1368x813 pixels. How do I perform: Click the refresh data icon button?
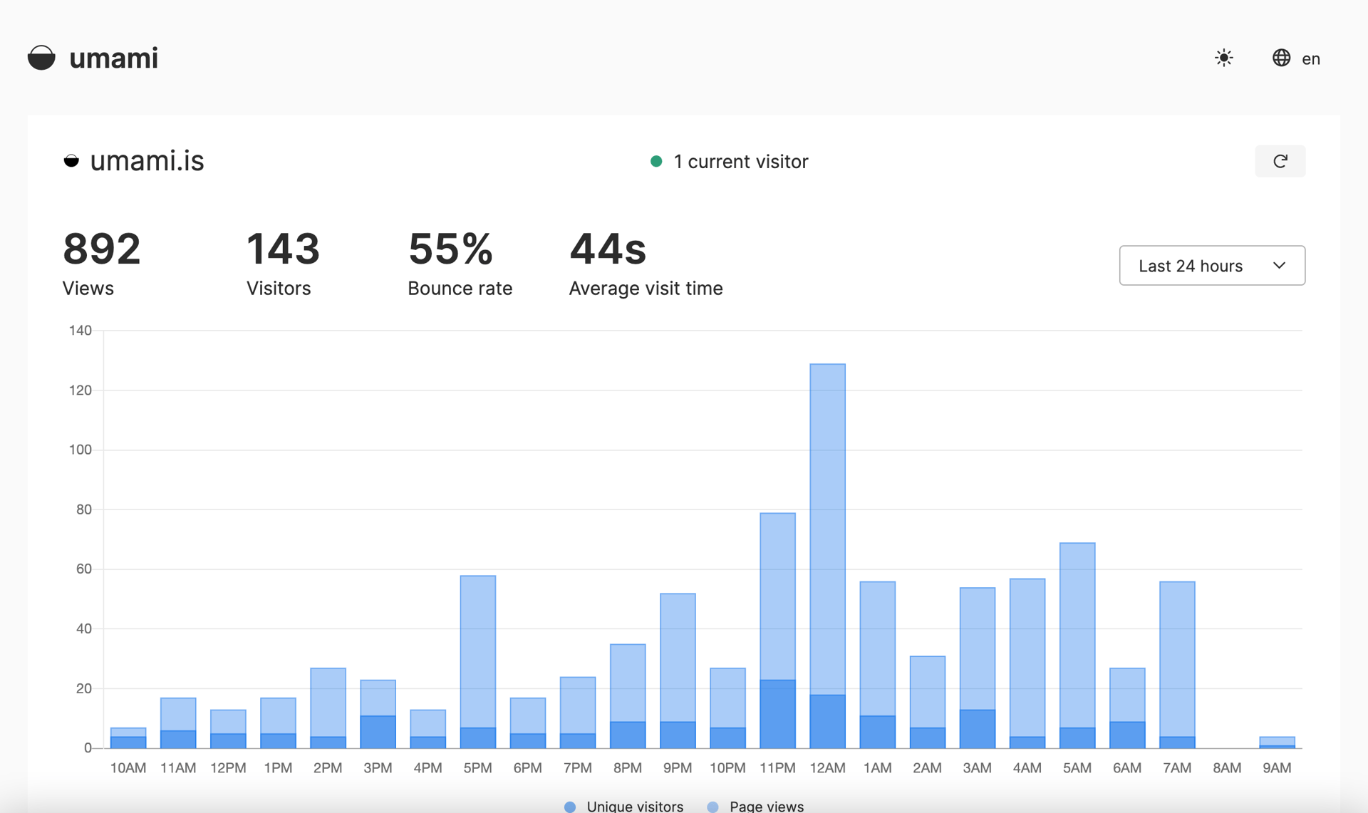tap(1280, 161)
